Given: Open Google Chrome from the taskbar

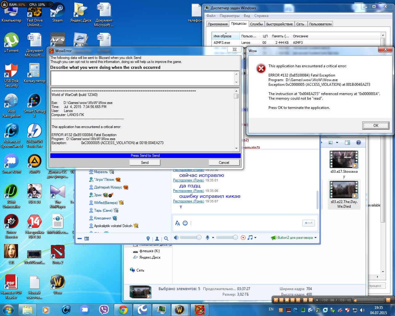Looking at the screenshot, I should [x=123, y=310].
